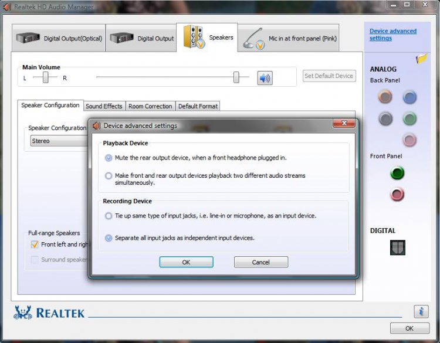The image size is (440, 343).
Task: Click the L-R balance slider thumb
Action: (45, 77)
